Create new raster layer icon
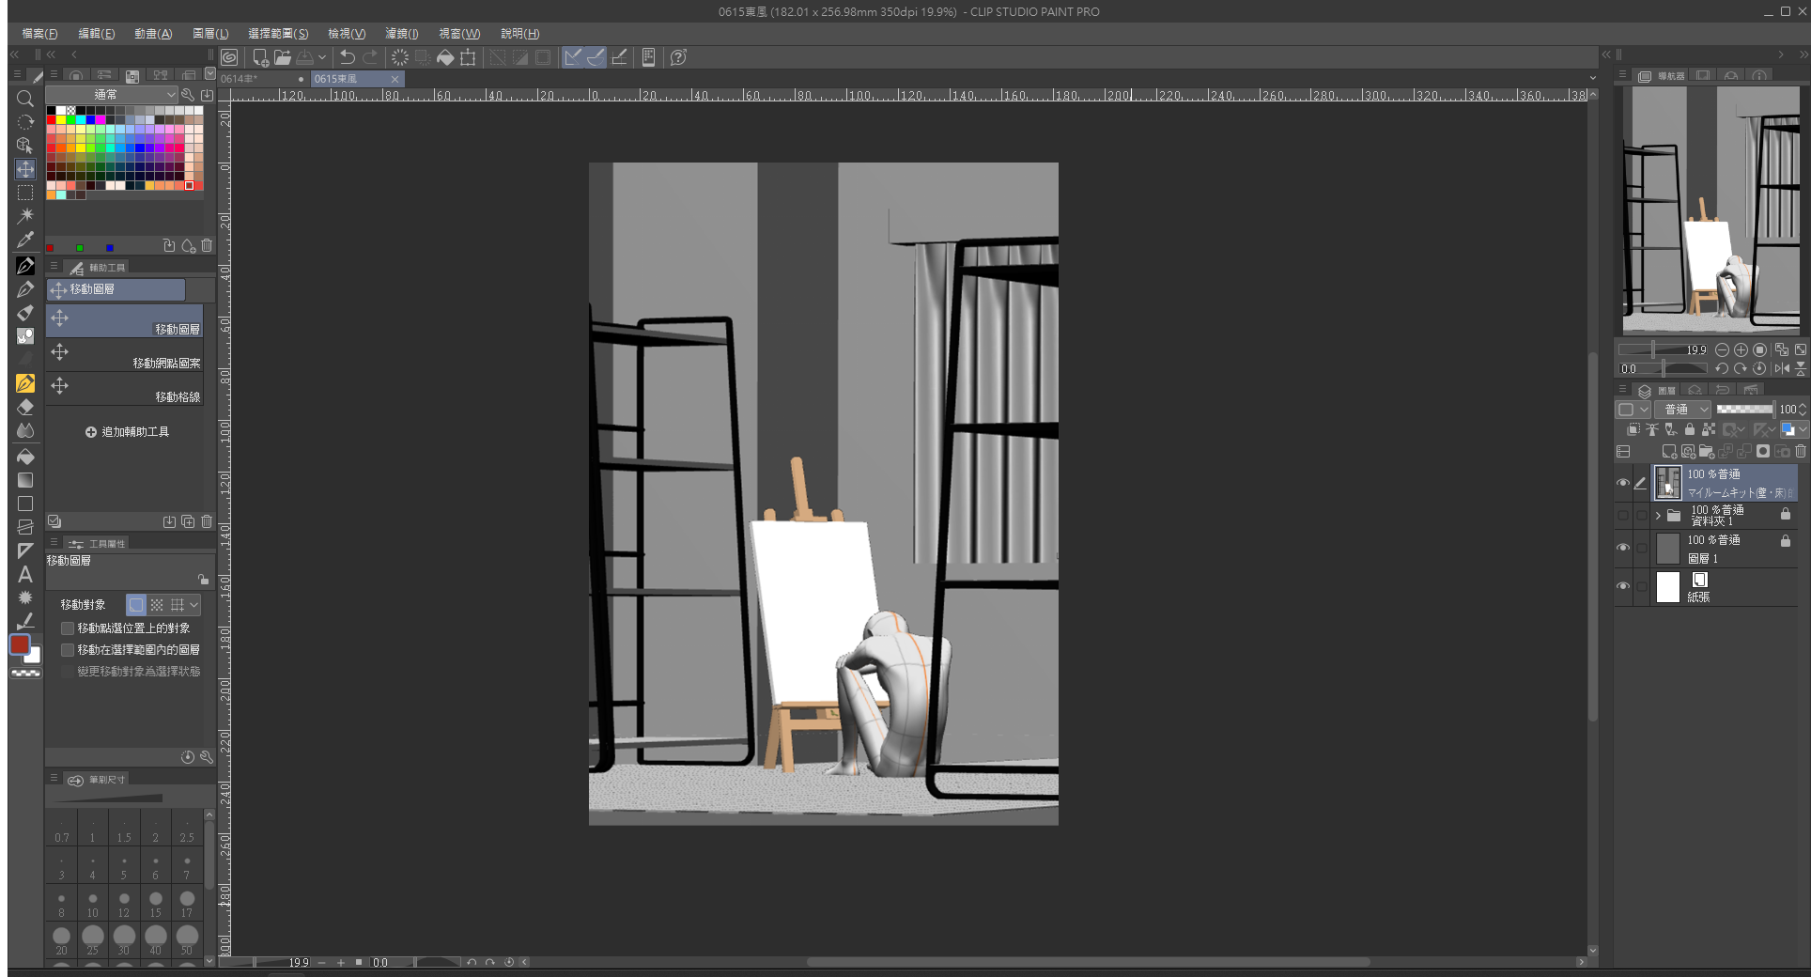The width and height of the screenshot is (1811, 977). (1669, 452)
